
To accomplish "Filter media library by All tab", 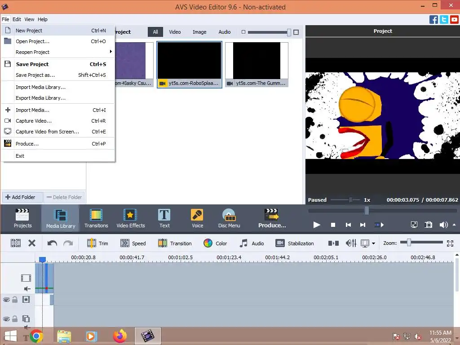I will 155,32.
